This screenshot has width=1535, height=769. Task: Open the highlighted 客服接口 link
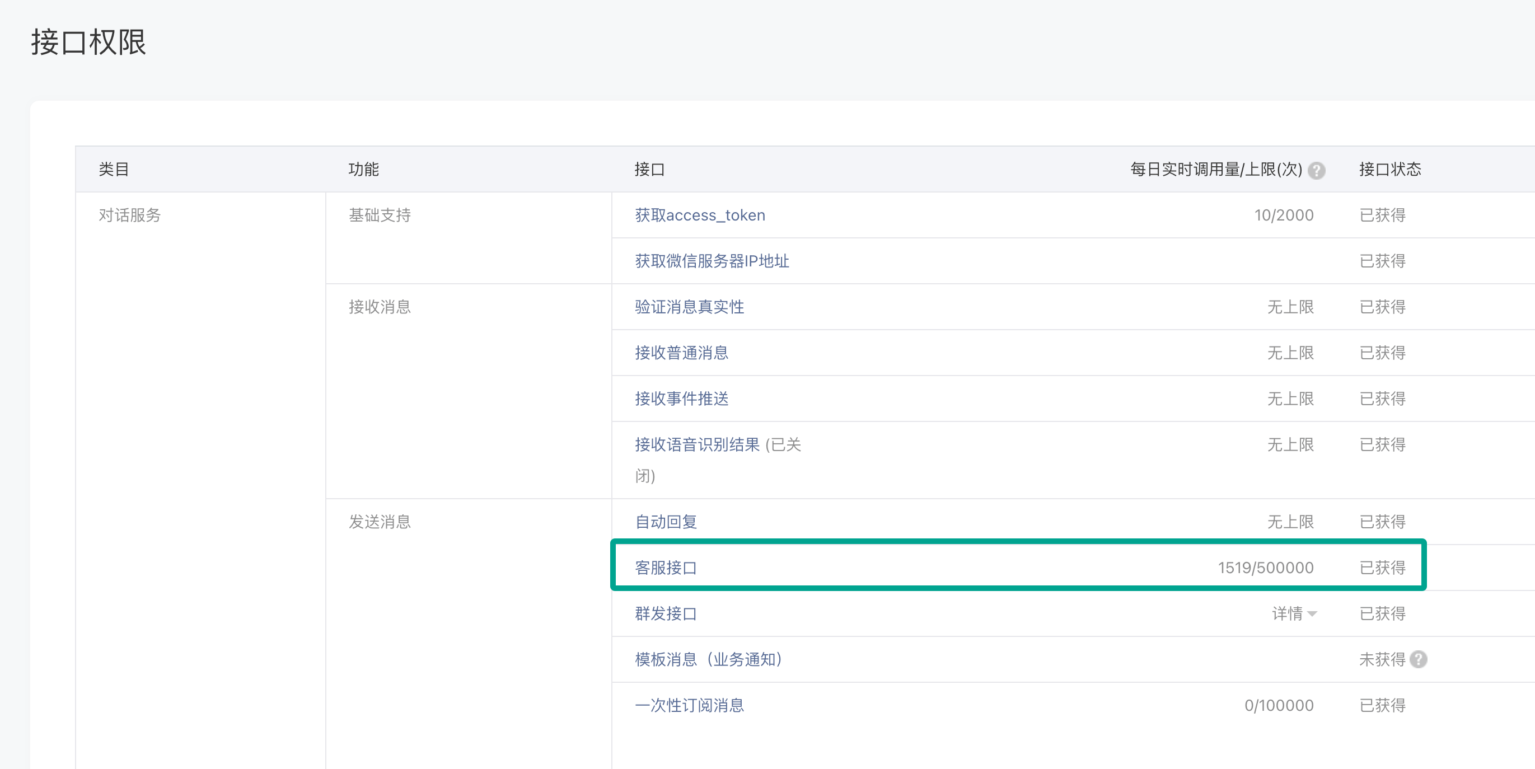666,568
